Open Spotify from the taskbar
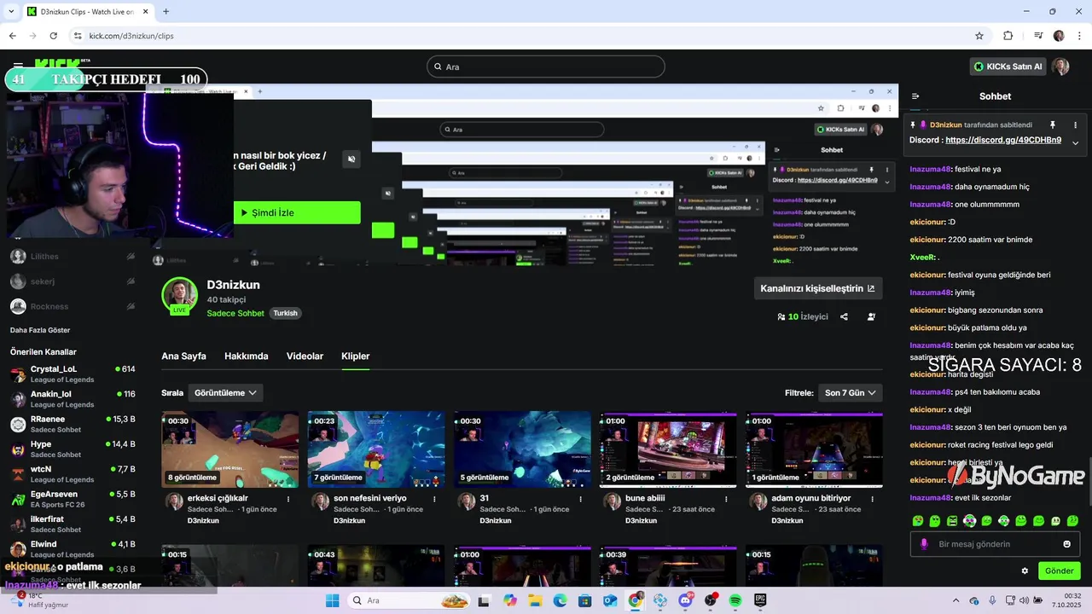Screen dimensions: 1092x614 click(735, 600)
